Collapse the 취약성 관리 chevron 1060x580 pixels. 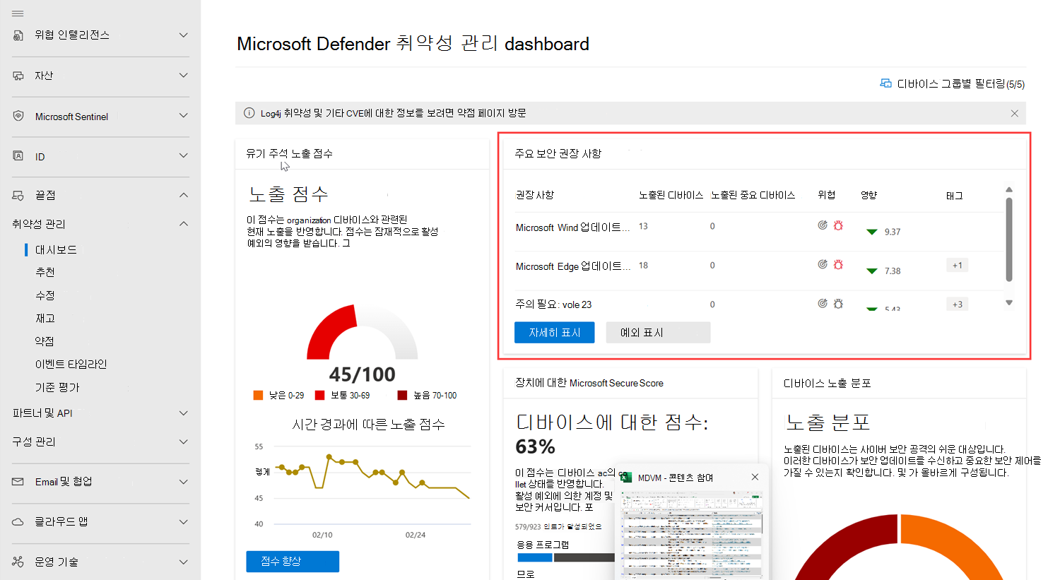tap(184, 224)
